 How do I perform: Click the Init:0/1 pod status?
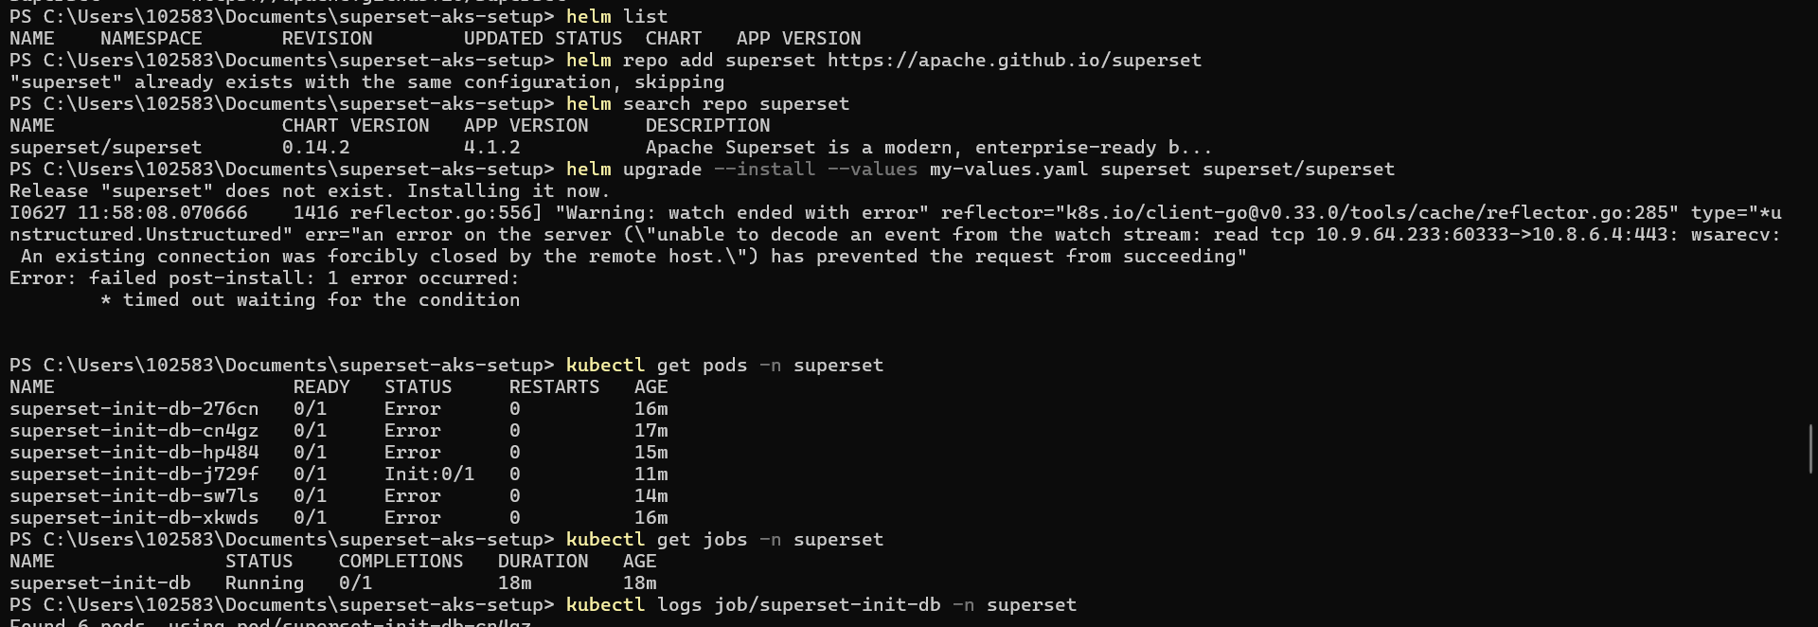[x=429, y=475]
